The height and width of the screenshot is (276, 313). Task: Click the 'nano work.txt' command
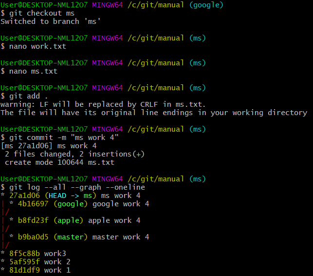(37, 47)
